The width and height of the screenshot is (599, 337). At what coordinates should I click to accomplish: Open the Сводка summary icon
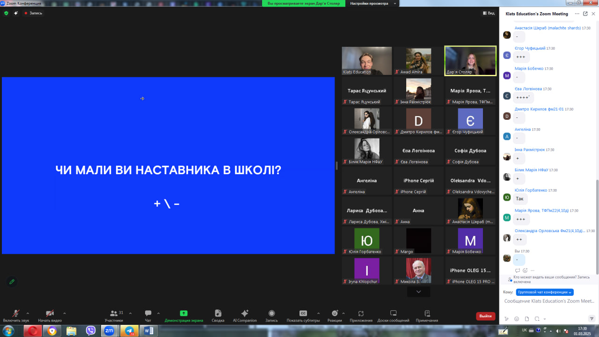[218, 316]
